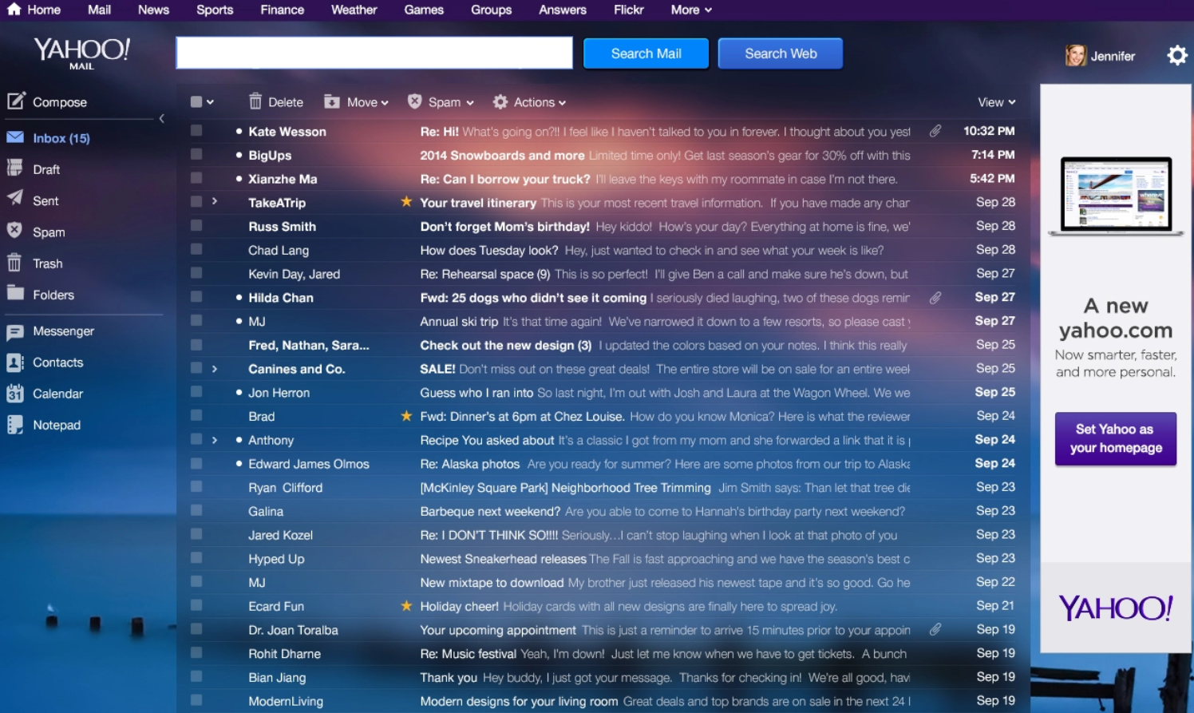Check the Chad Lang email checkbox
This screenshot has height=713, width=1194.
[x=196, y=249]
